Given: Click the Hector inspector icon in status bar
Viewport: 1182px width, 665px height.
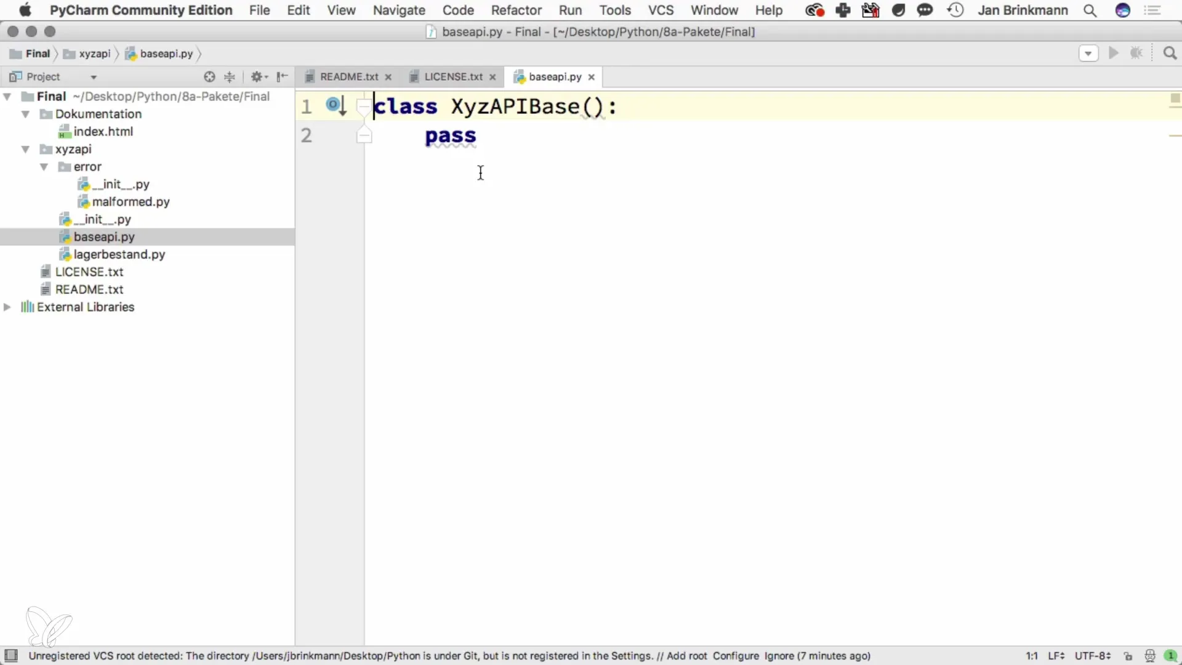Looking at the screenshot, I should [x=1149, y=656].
